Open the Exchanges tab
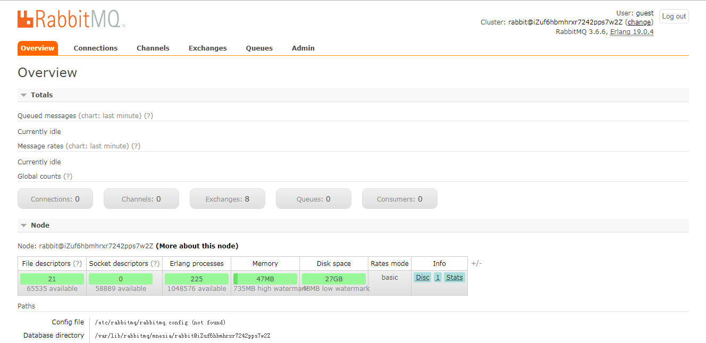The image size is (706, 343). tap(208, 48)
